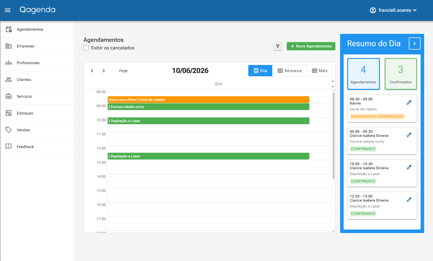Image resolution: width=433 pixels, height=261 pixels.
Task: Edit the Karina 08:30 appointment
Action: coord(409,102)
